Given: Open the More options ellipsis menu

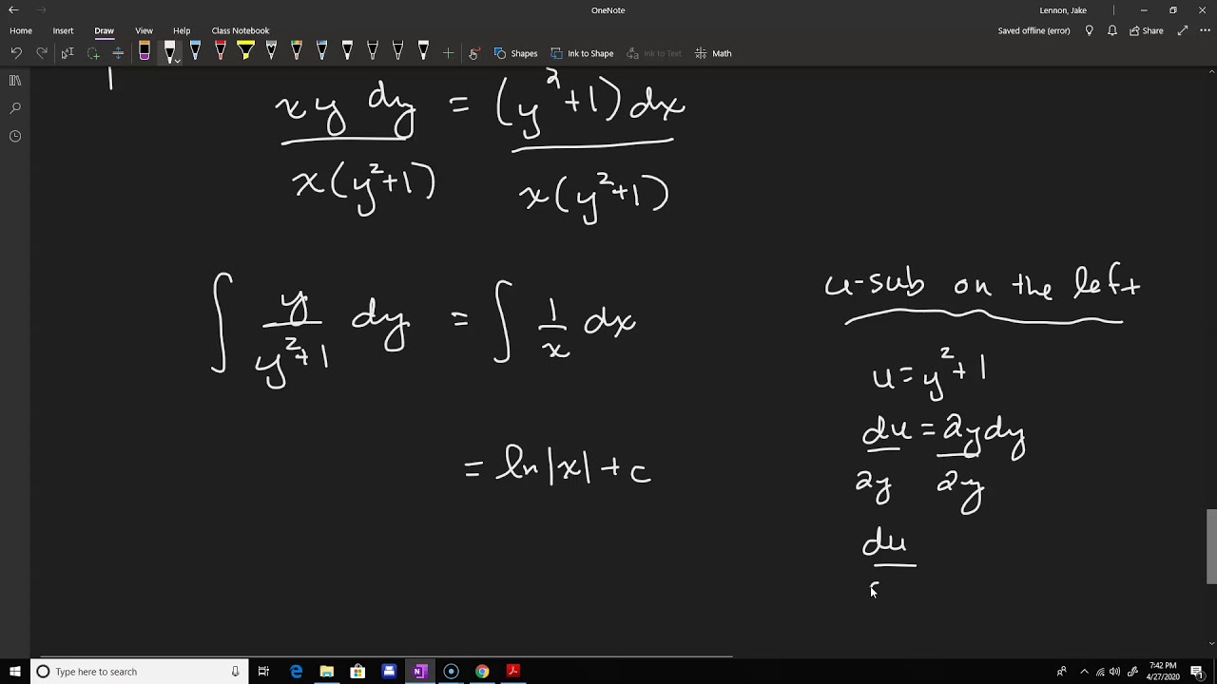Looking at the screenshot, I should pos(1203,30).
